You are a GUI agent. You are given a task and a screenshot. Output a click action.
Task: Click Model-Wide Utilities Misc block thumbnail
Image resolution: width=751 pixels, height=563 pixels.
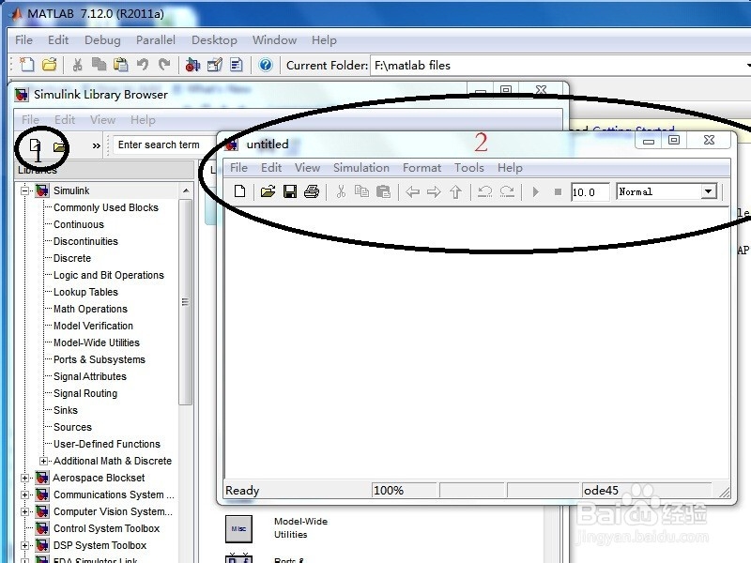(238, 528)
